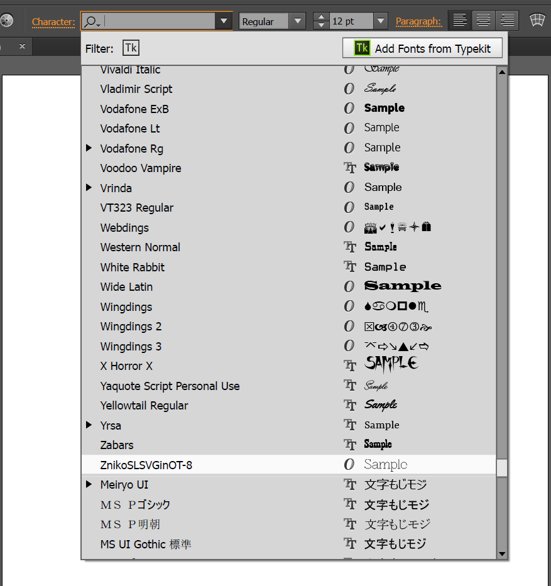The width and height of the screenshot is (551, 586).
Task: Expand the Vrinda font family
Action: tap(89, 187)
